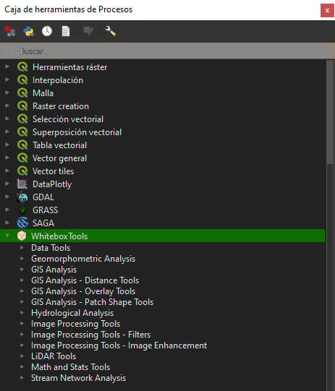
Task: Click QGIS icon beside Selección vectorial
Action: click(22, 119)
